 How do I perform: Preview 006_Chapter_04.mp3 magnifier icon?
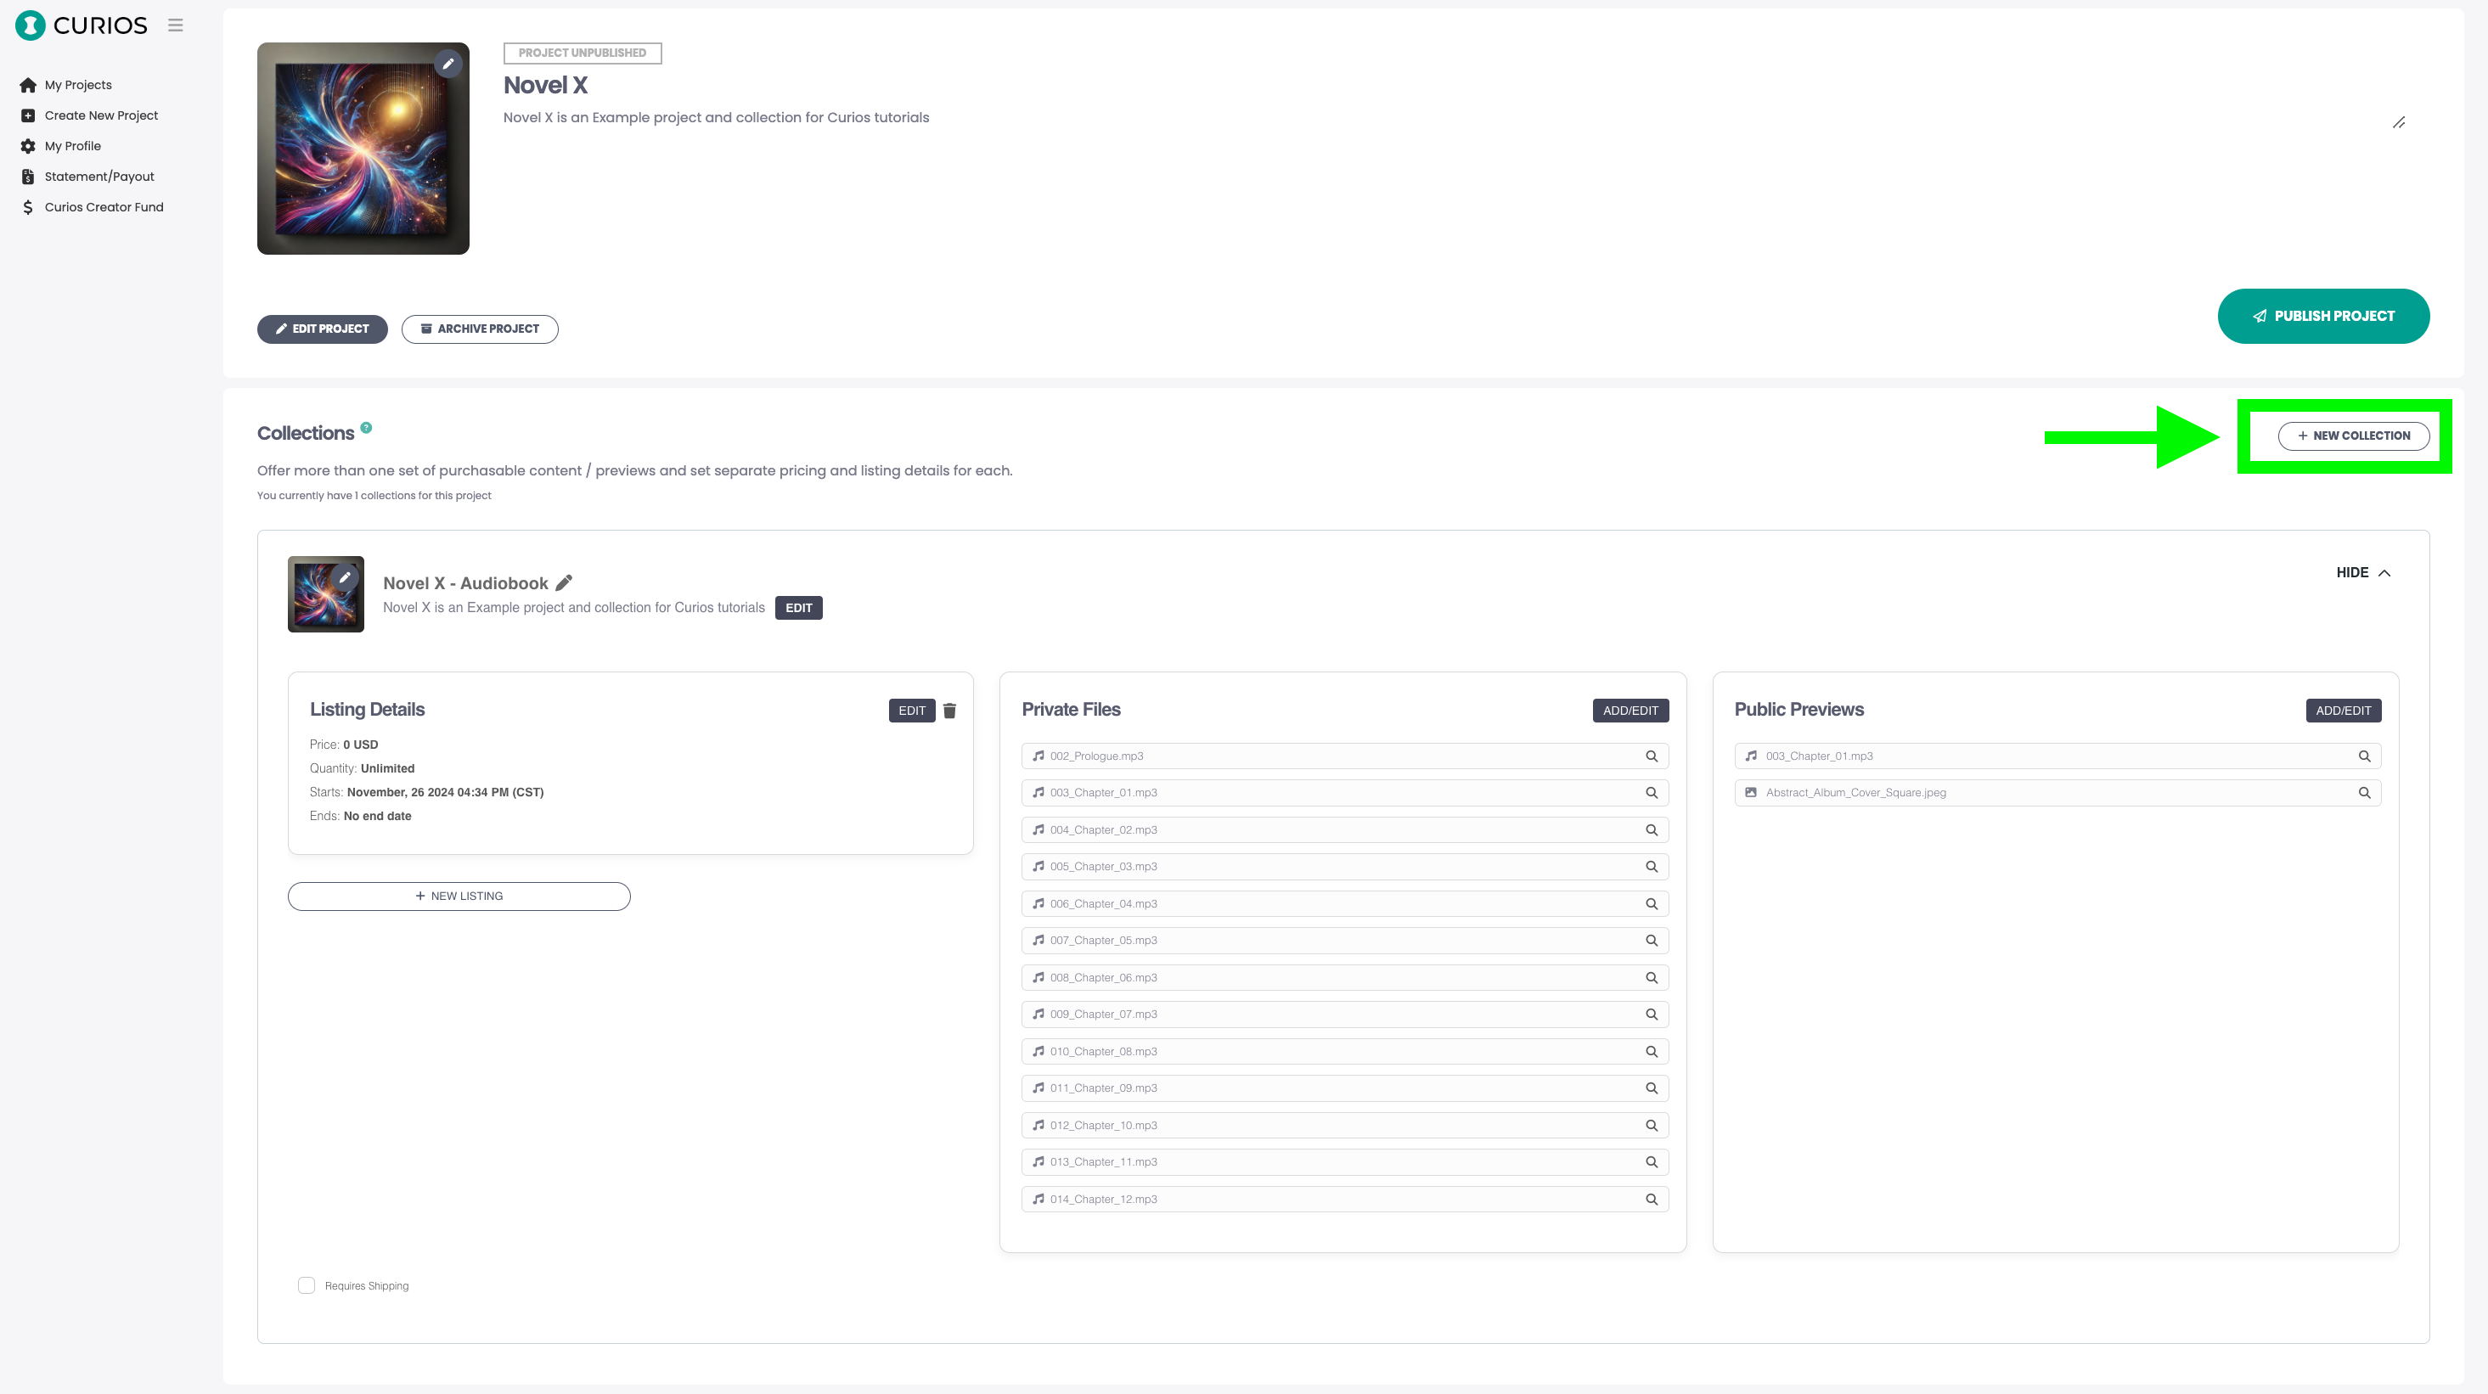tap(1652, 903)
